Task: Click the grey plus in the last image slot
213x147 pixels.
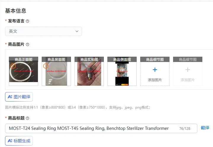Action: (x=188, y=70)
